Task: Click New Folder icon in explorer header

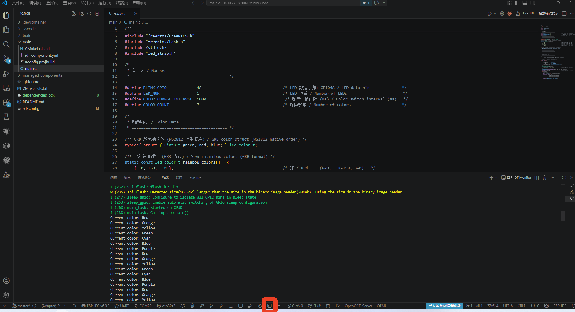Action: point(81,14)
